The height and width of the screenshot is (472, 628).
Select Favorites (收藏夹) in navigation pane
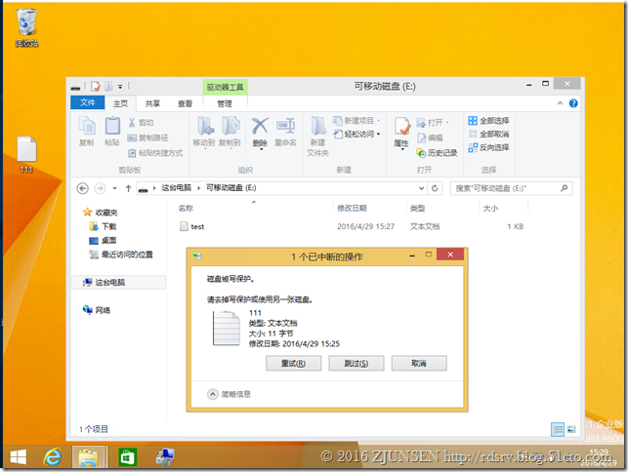[x=101, y=213]
